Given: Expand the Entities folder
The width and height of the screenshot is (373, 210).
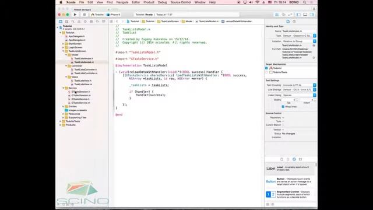Looking at the screenshot, I should (64, 106).
